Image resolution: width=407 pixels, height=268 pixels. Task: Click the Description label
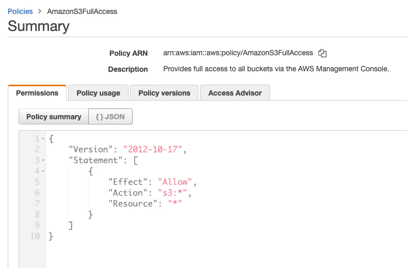click(128, 69)
